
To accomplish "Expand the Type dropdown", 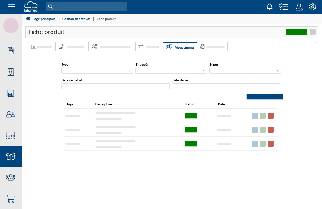I will click(x=97, y=71).
